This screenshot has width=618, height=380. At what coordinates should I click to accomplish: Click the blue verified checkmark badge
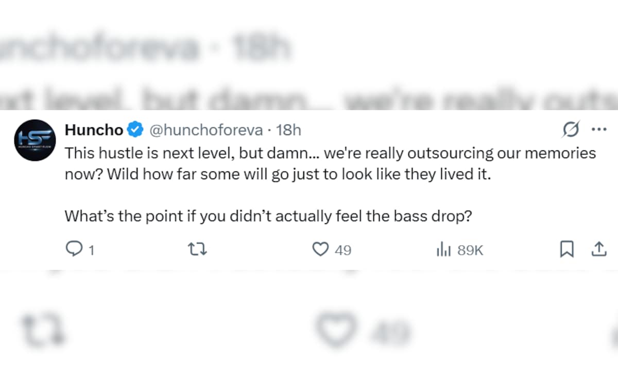click(135, 130)
